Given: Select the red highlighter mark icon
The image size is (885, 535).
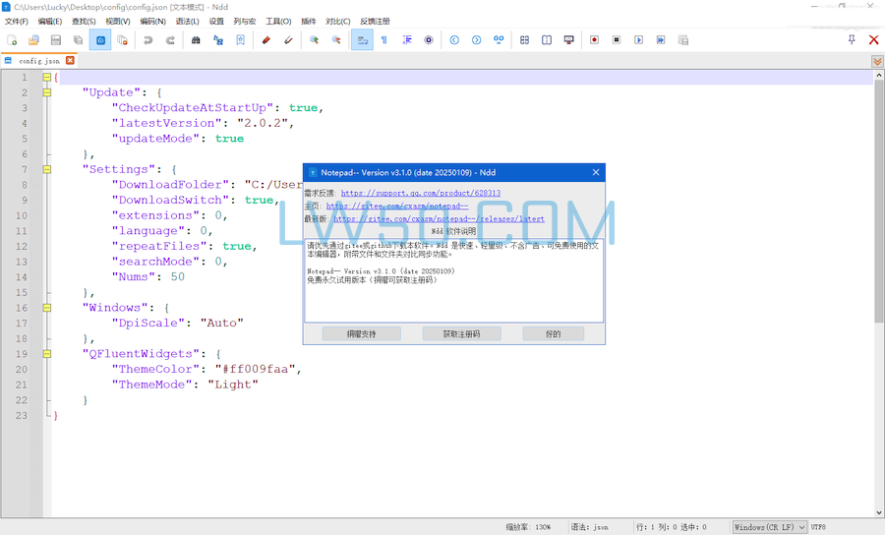Looking at the screenshot, I should point(265,40).
